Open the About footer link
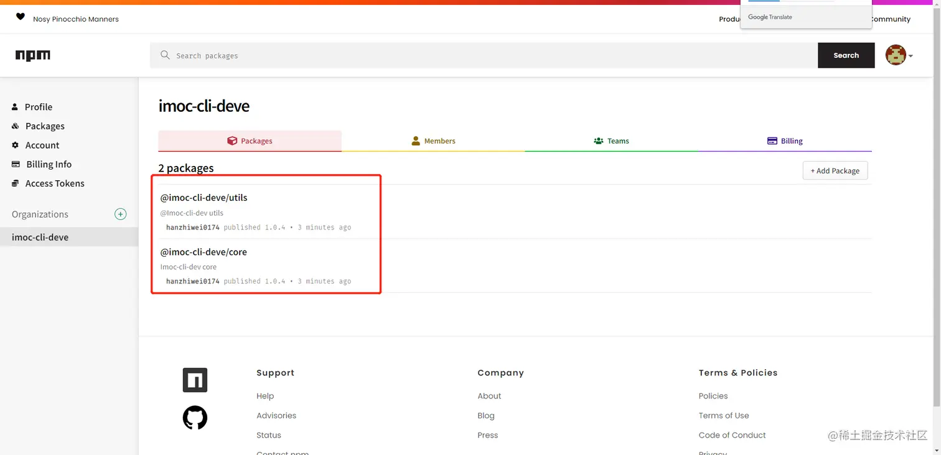 (489, 396)
